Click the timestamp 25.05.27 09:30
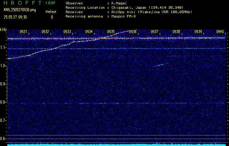Screen dimensions: 229x146 15,17
